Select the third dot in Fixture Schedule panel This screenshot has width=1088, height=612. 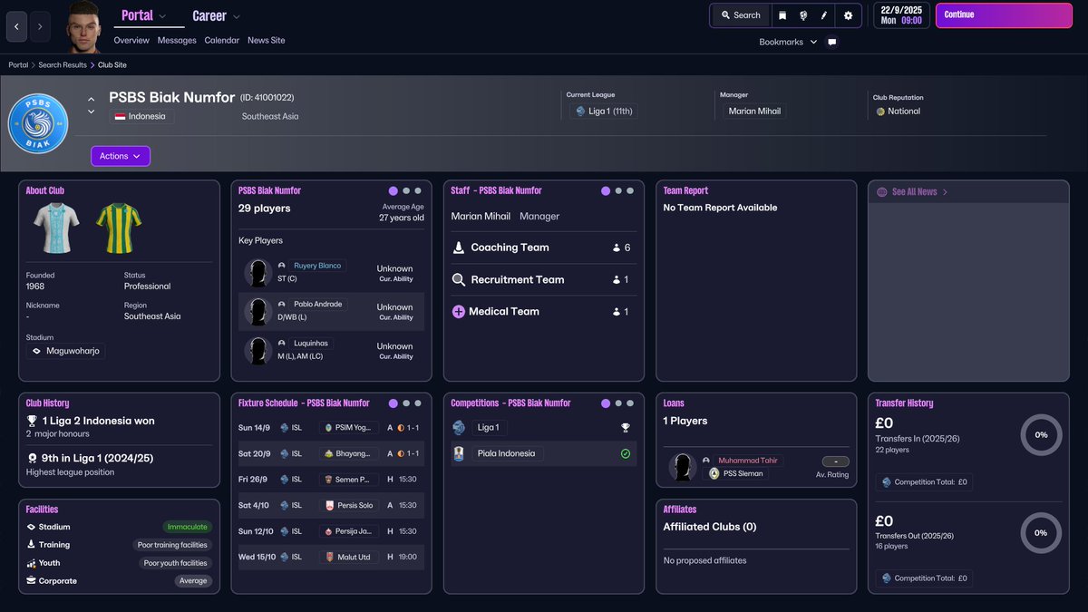point(418,403)
